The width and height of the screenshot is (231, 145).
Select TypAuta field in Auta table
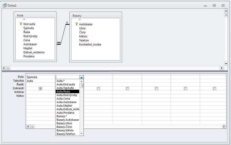click(x=28, y=28)
